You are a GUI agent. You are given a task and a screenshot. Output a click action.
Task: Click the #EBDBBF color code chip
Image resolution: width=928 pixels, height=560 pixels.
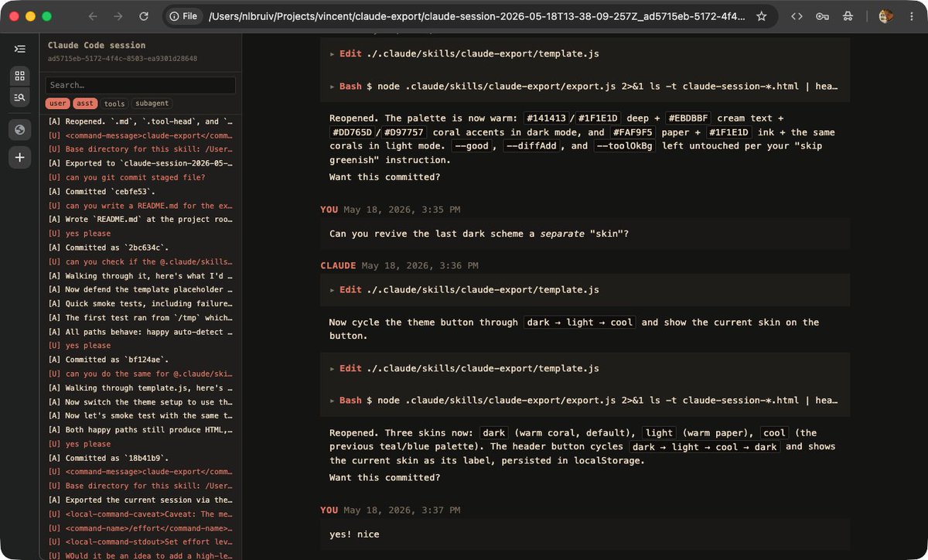(687, 118)
